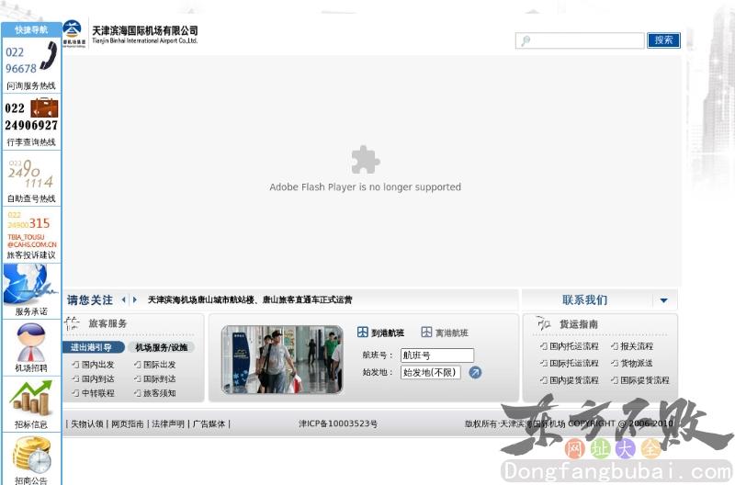
Task: Click the airport terminal passengers photo
Action: click(x=282, y=359)
